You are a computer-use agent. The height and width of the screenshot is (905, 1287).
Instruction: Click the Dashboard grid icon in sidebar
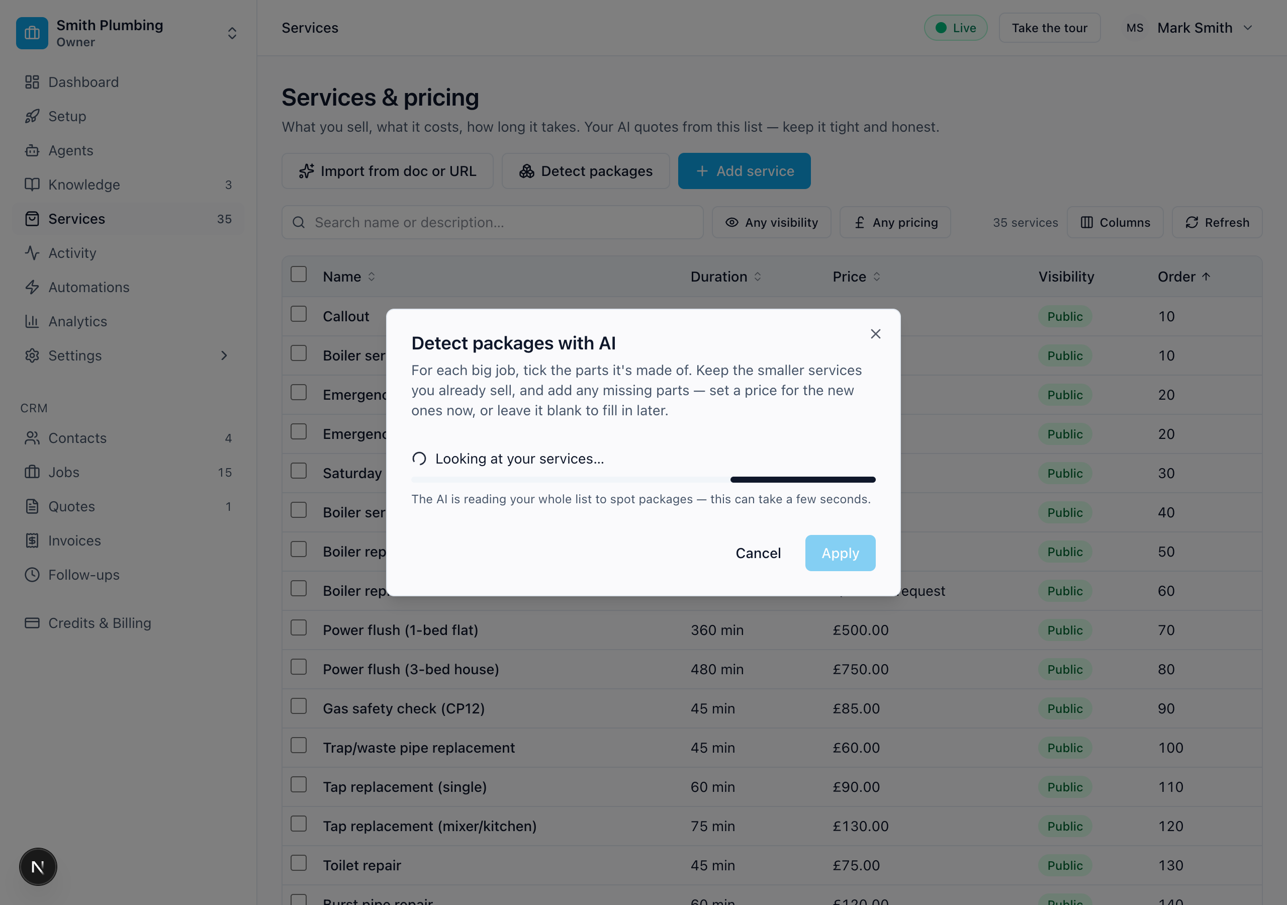(32, 82)
